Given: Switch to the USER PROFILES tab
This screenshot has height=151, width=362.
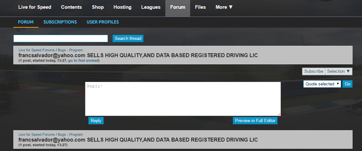Looking at the screenshot, I should coord(103,22).
